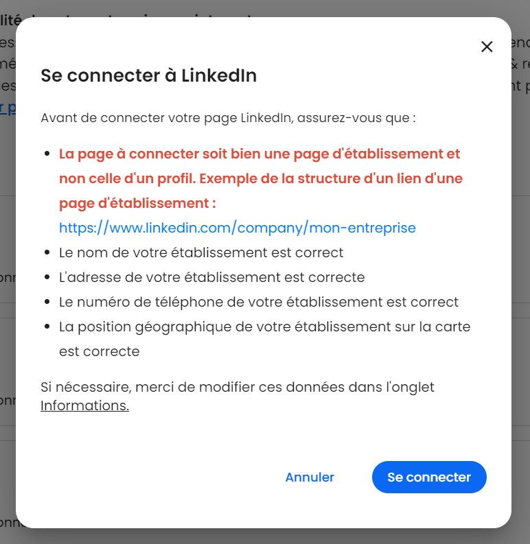The height and width of the screenshot is (544, 530).
Task: Click the partially hidden blue link behind the dialog
Action: pyautogui.click(x=8, y=108)
